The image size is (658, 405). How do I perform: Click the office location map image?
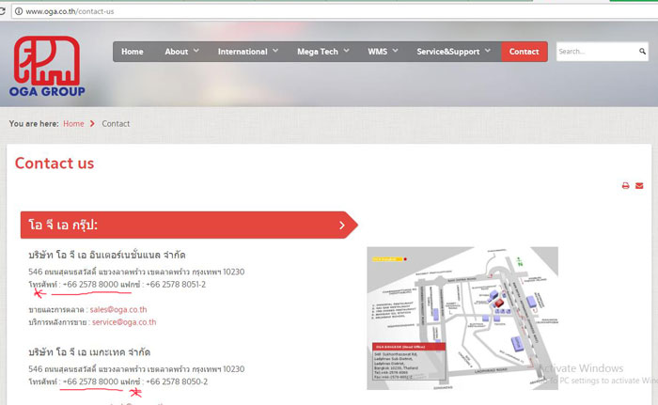tap(462, 316)
